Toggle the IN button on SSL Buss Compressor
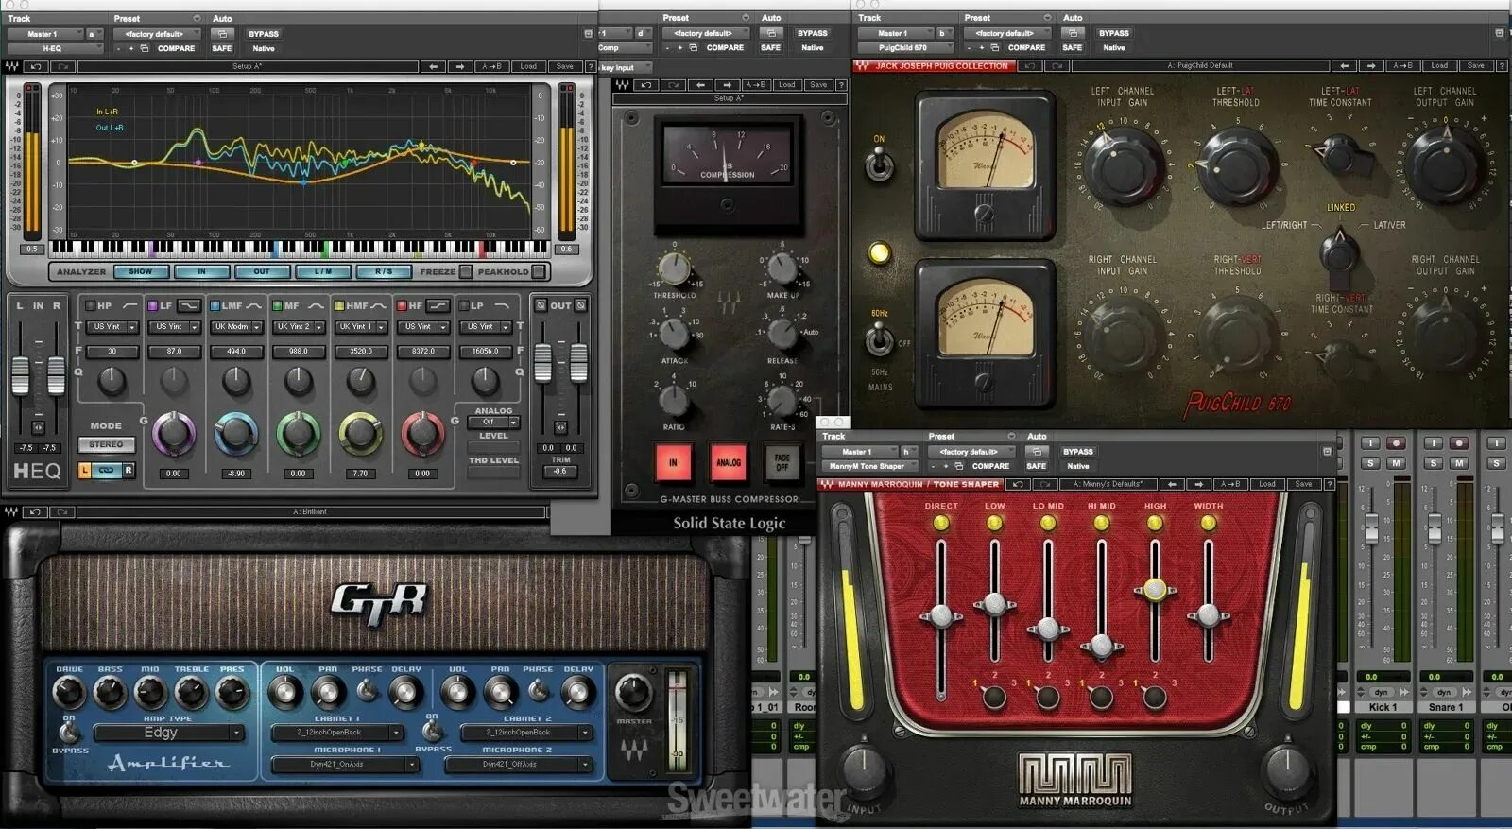The height and width of the screenshot is (829, 1512). pyautogui.click(x=673, y=462)
